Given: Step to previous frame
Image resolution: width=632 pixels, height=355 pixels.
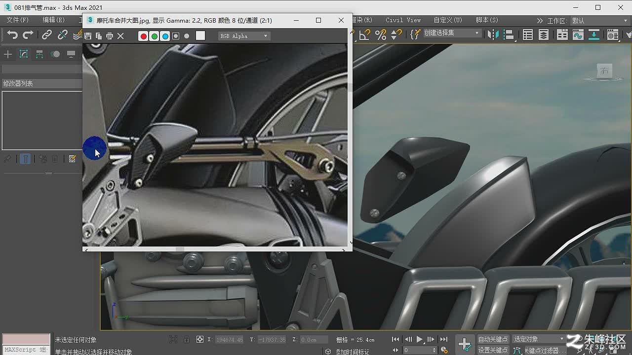Looking at the screenshot, I should pyautogui.click(x=408, y=339).
